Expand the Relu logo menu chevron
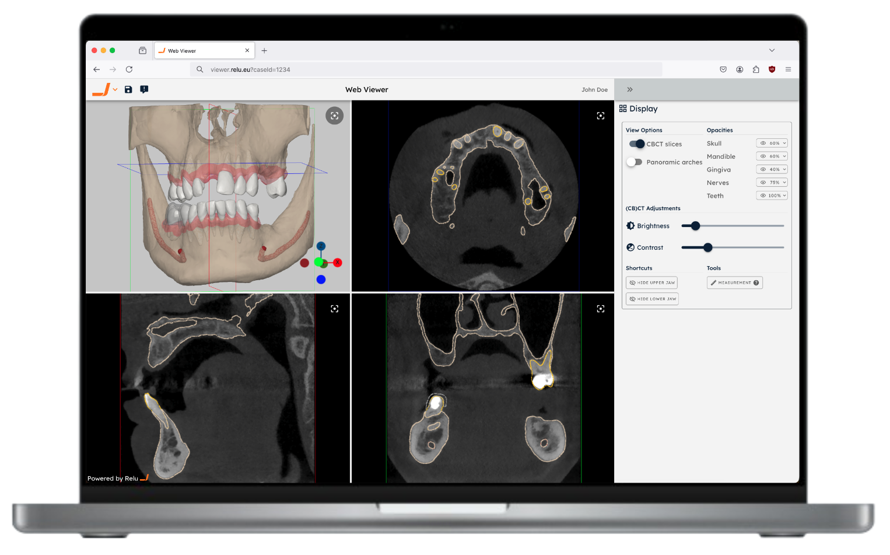This screenshot has width=890, height=555. [x=115, y=90]
